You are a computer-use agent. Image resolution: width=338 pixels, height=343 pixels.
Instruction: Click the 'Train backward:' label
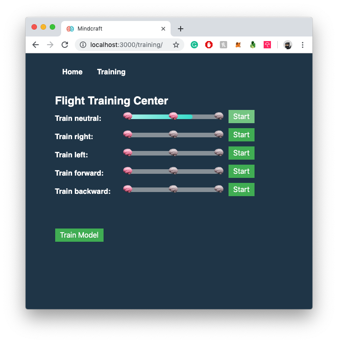click(x=83, y=191)
